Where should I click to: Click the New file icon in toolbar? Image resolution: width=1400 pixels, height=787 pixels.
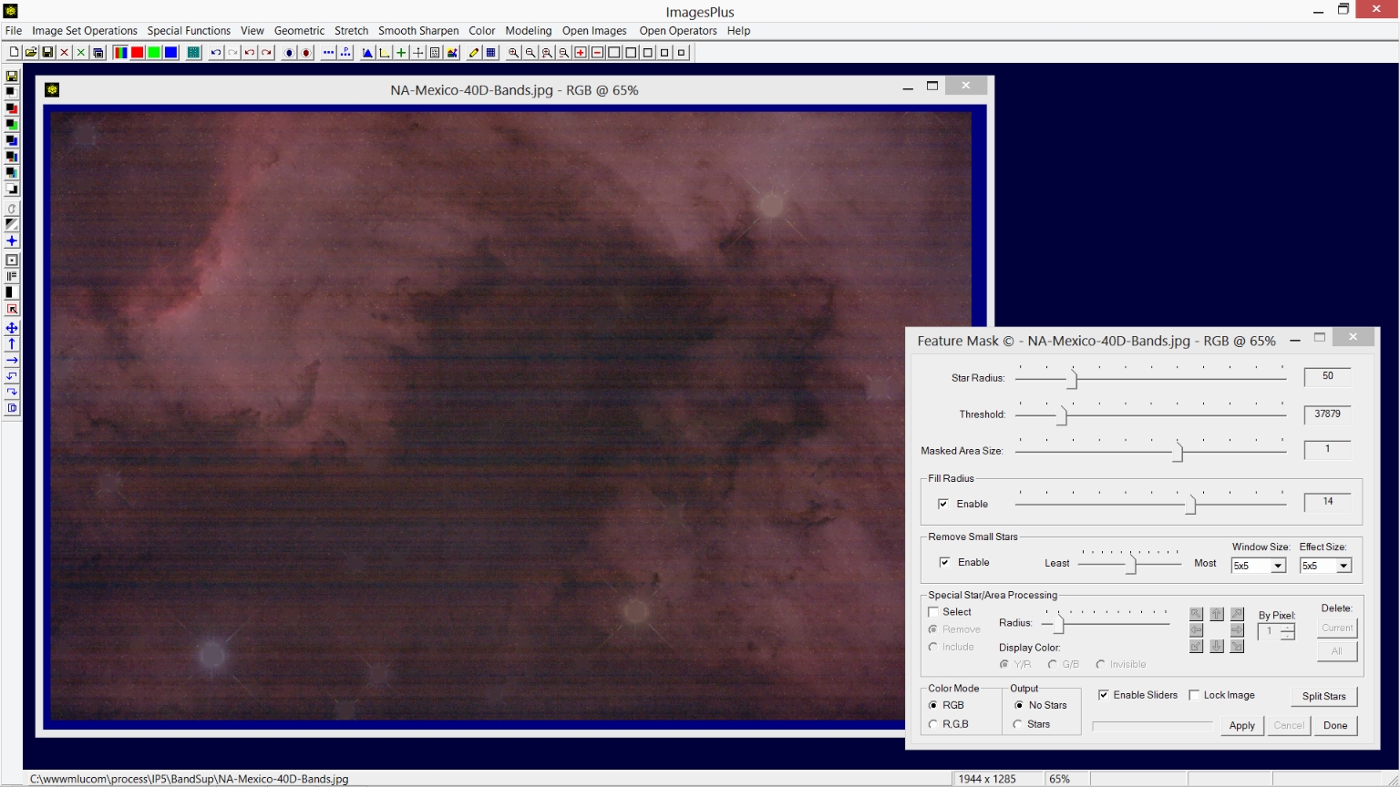click(x=14, y=53)
